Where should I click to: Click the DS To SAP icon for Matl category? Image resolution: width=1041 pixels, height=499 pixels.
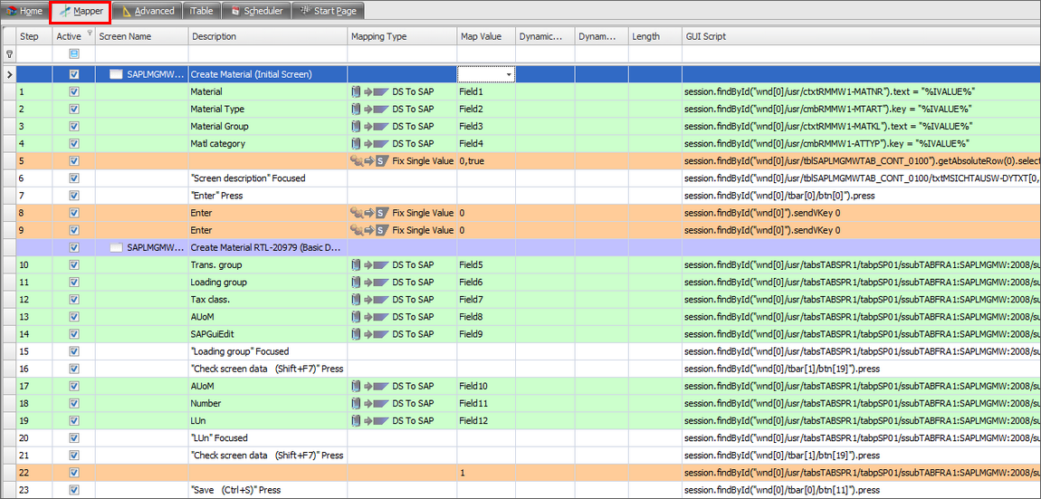[370, 143]
